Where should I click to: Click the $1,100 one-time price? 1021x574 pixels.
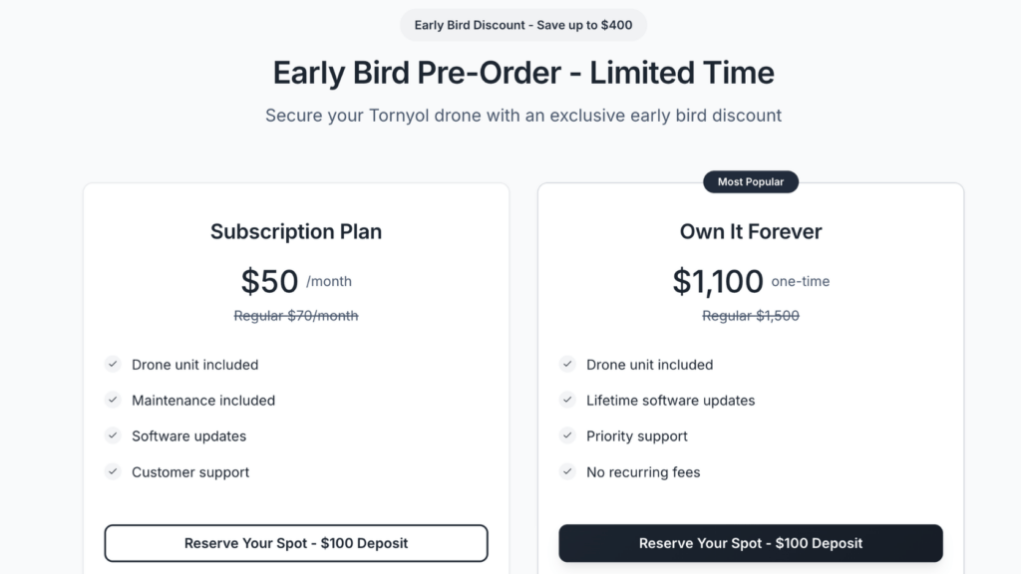pyautogui.click(x=751, y=281)
